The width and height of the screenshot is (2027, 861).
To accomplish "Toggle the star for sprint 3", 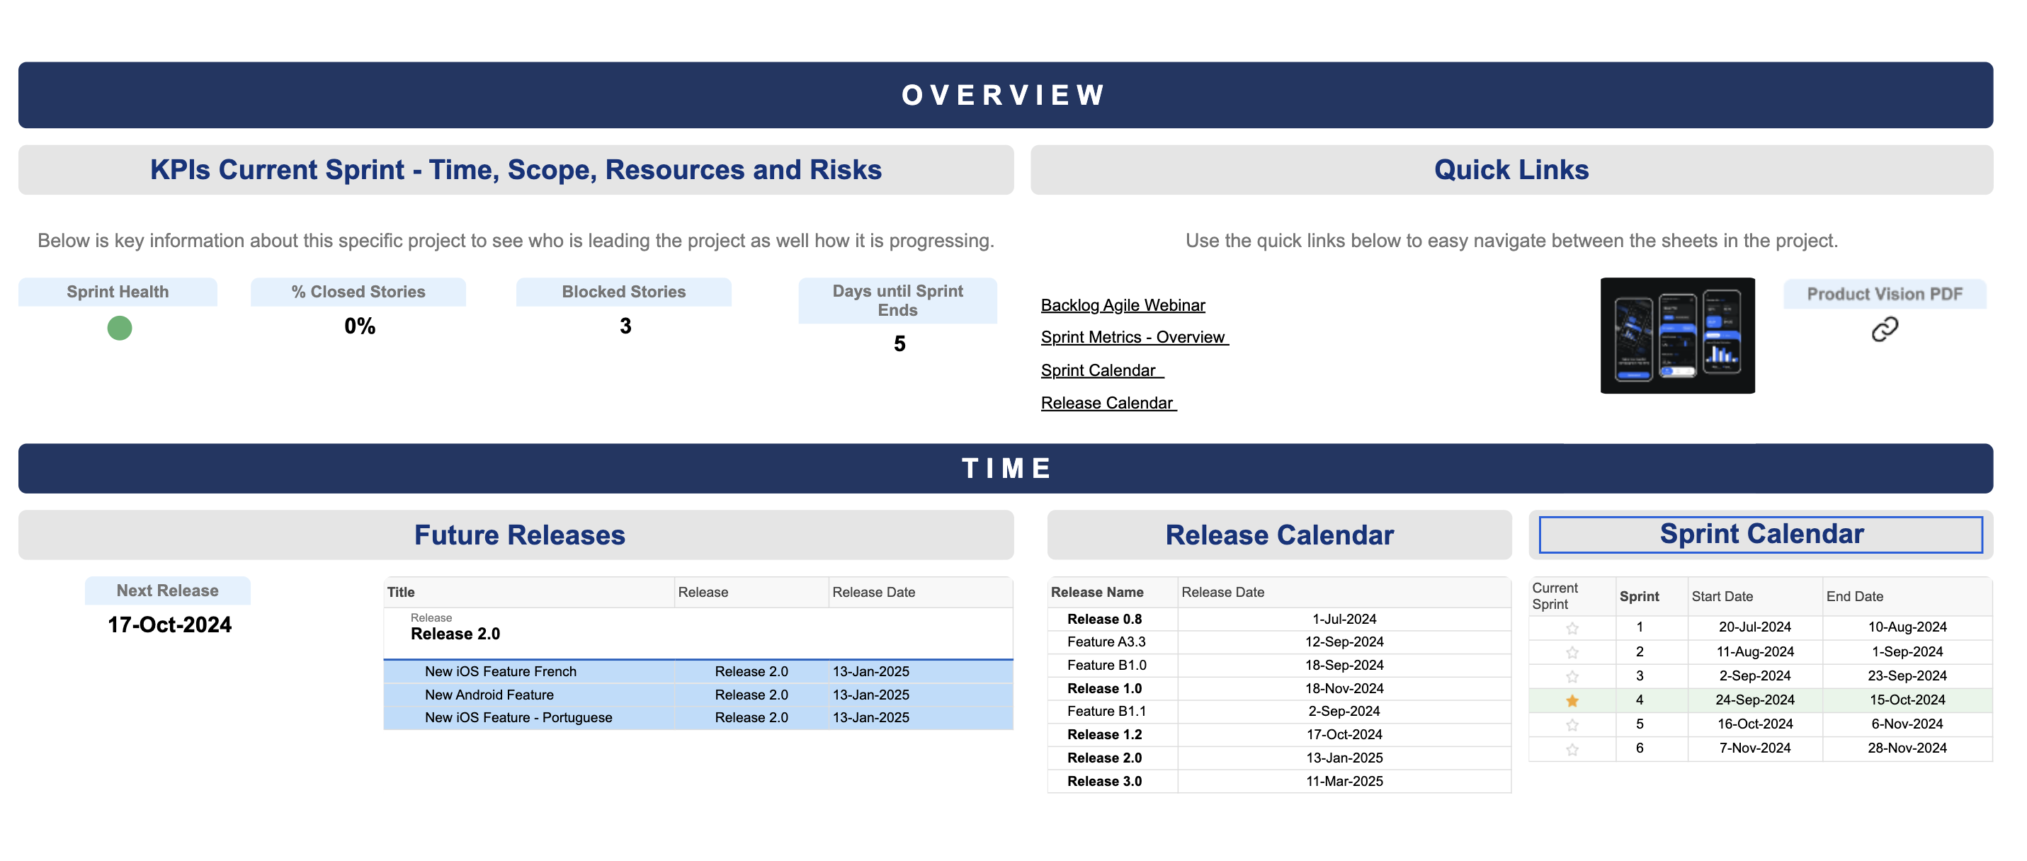I will click(1572, 677).
